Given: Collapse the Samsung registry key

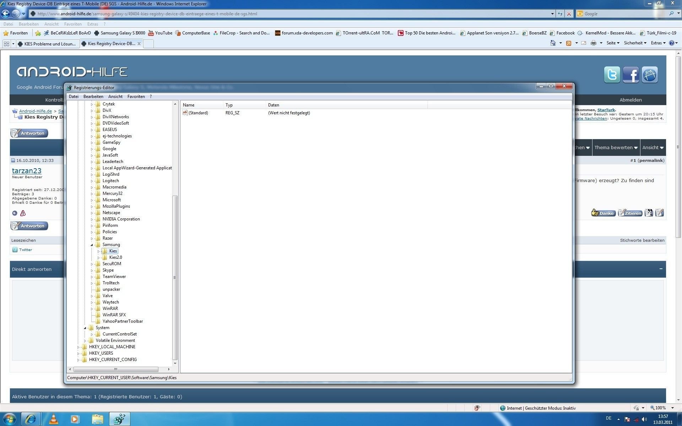Looking at the screenshot, I should tap(92, 245).
